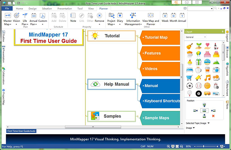Switch to the Ideation ribbon tab

coord(47,8)
